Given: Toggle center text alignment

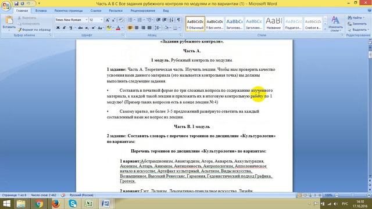Looking at the screenshot, I should (x=137, y=28).
